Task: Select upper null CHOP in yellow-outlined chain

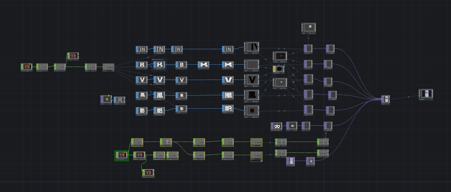Action: 256,142
